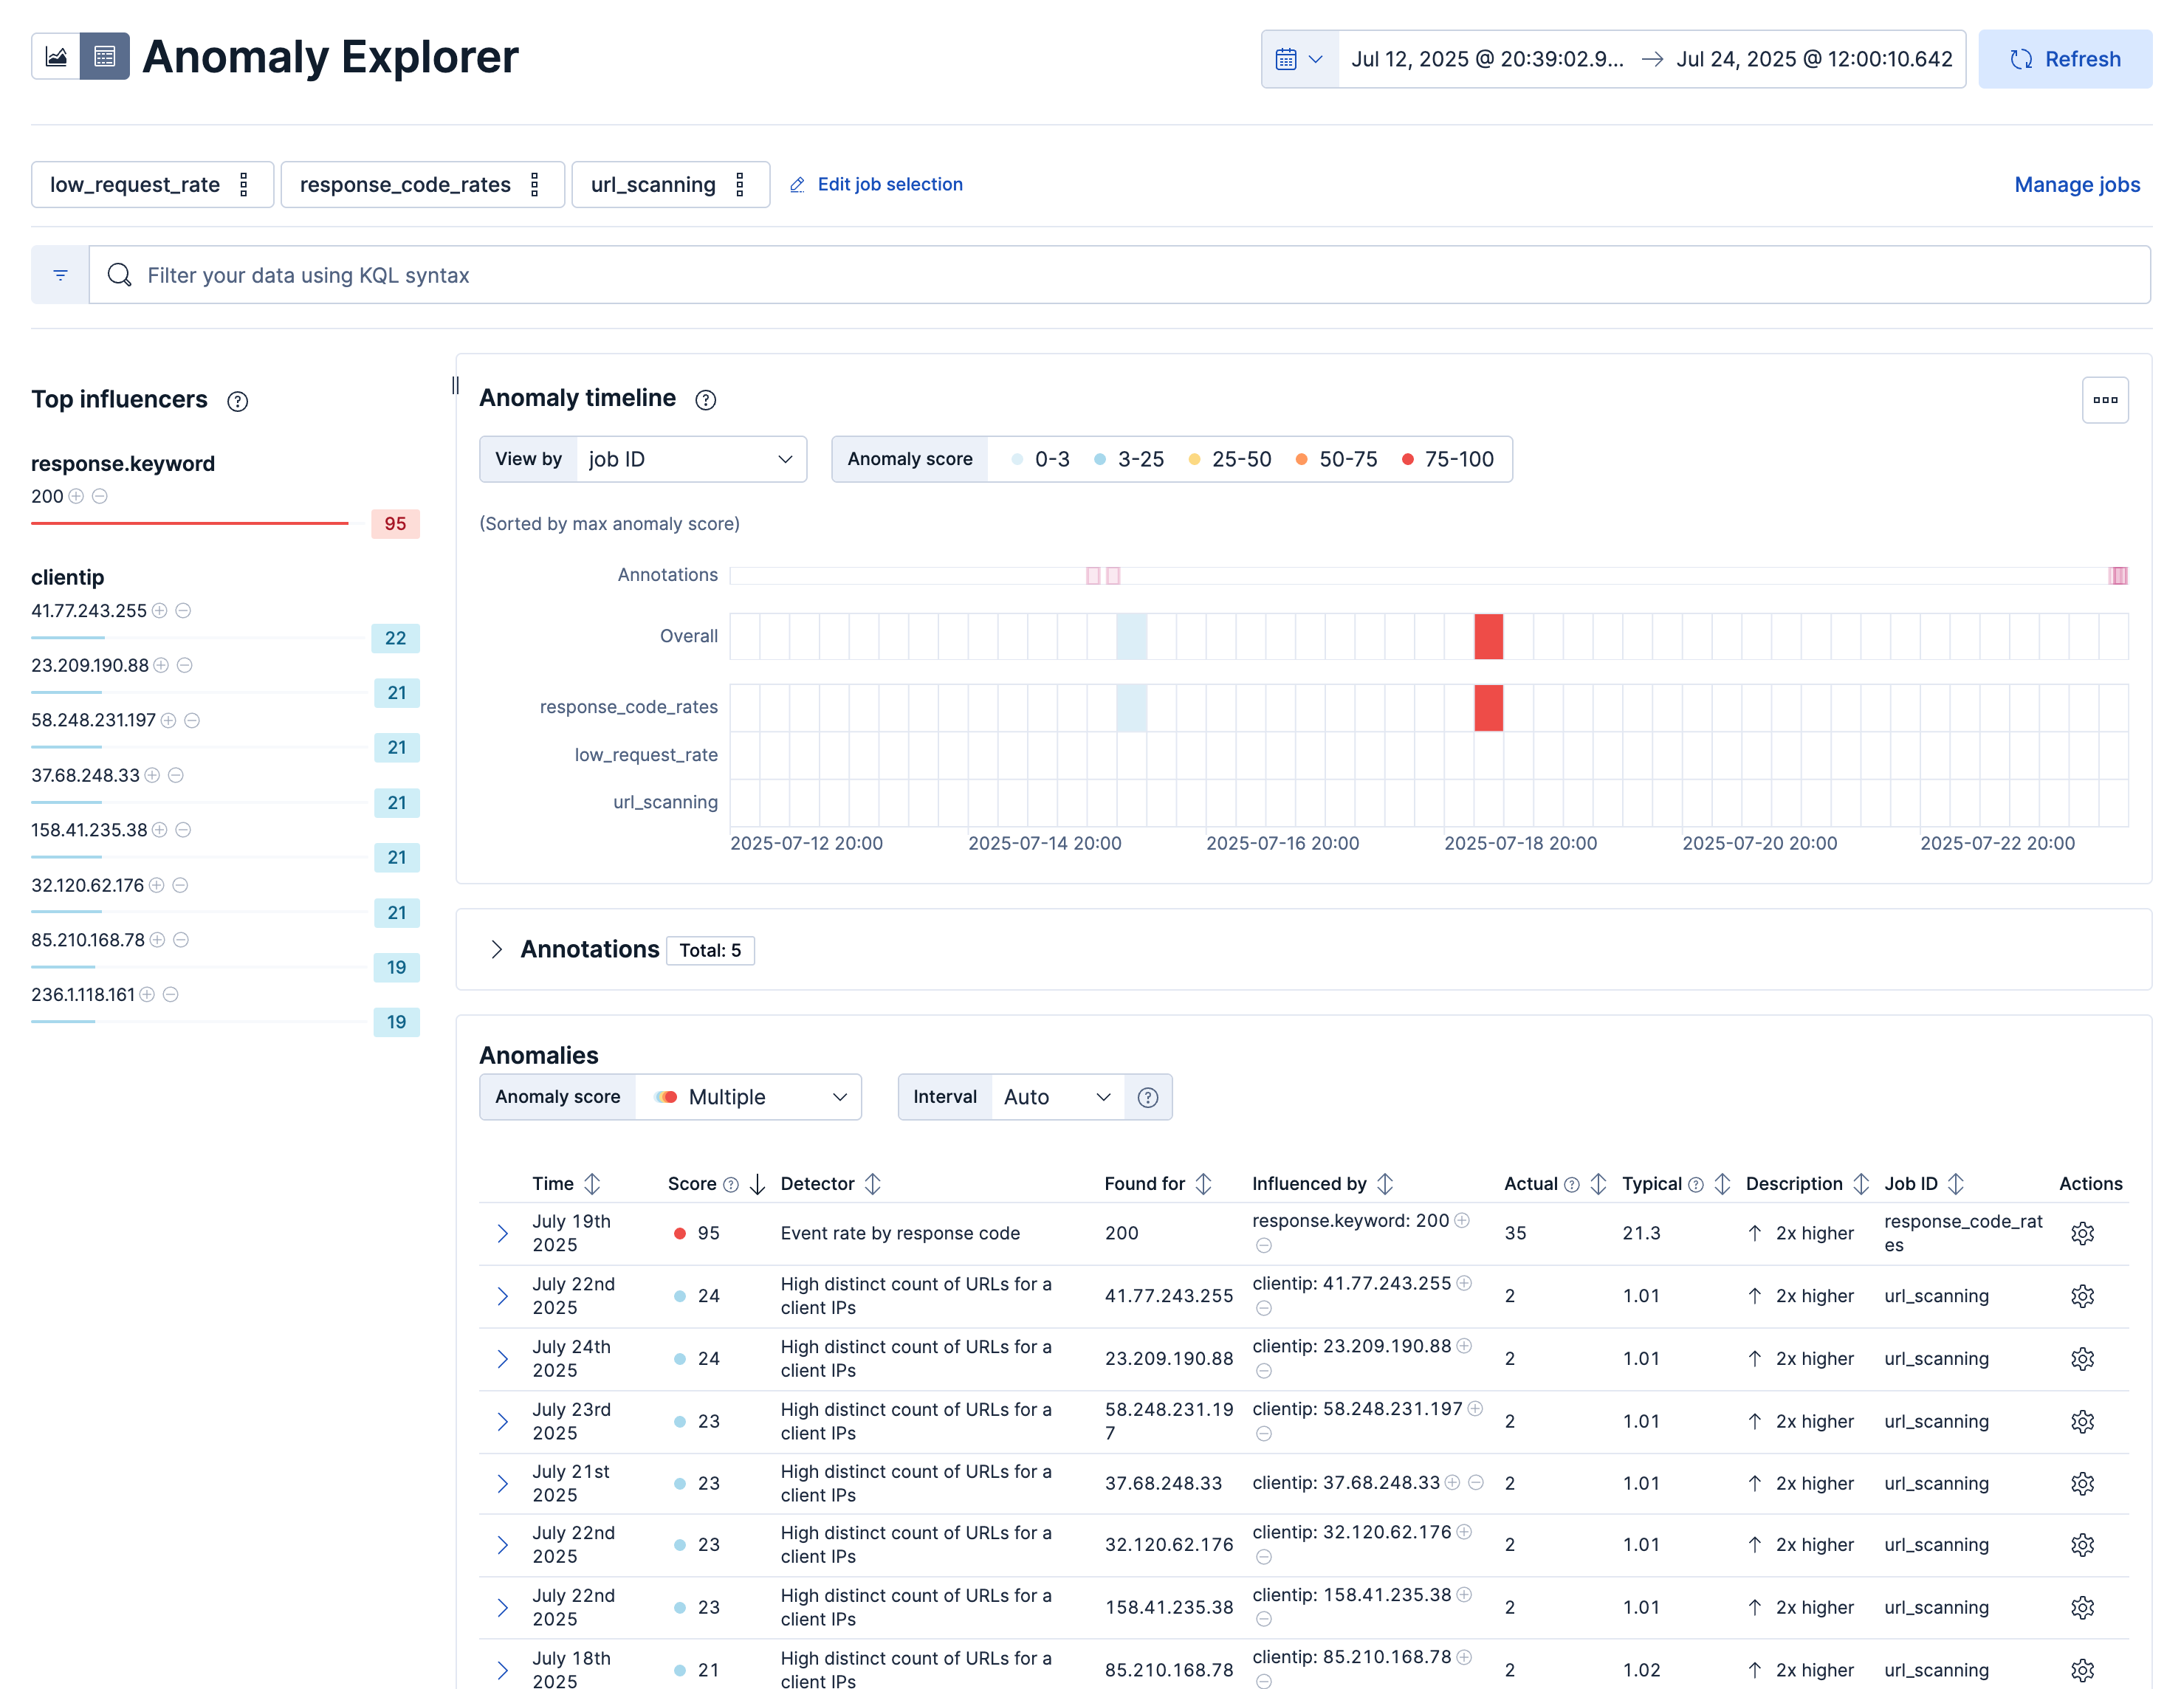Click the KQL filter options icon

pos(59,275)
